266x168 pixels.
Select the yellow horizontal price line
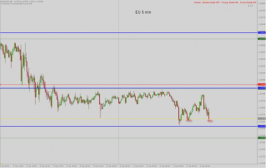pyautogui.click(x=129, y=119)
